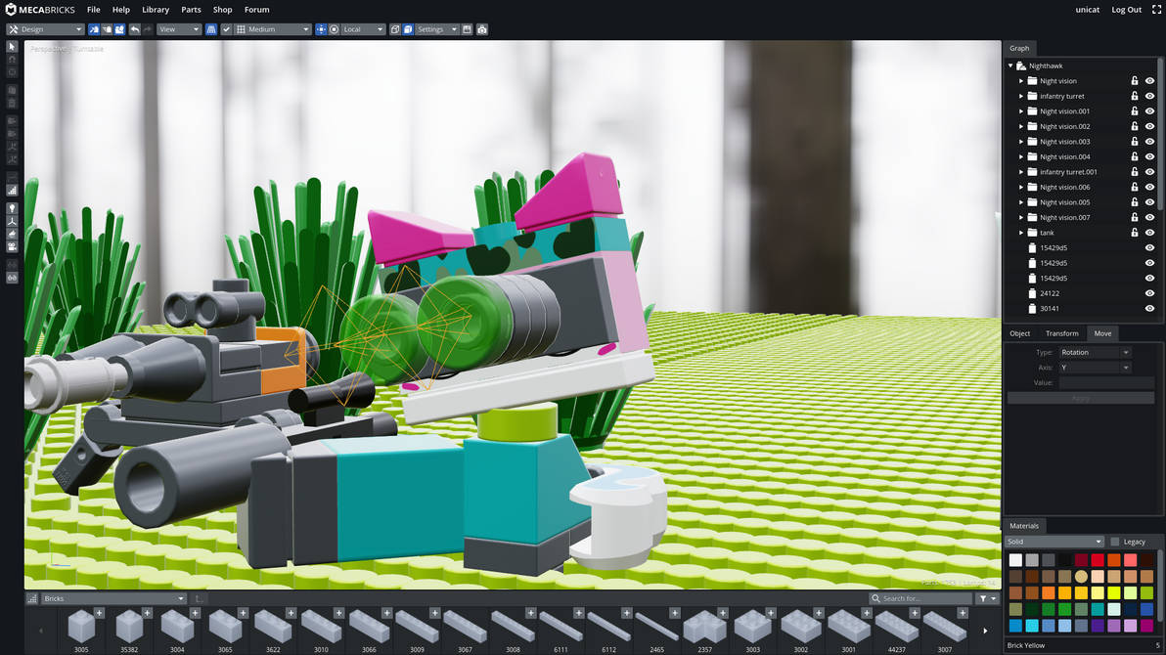Click the wireframe cube display icon
The image size is (1166, 655).
(x=395, y=29)
